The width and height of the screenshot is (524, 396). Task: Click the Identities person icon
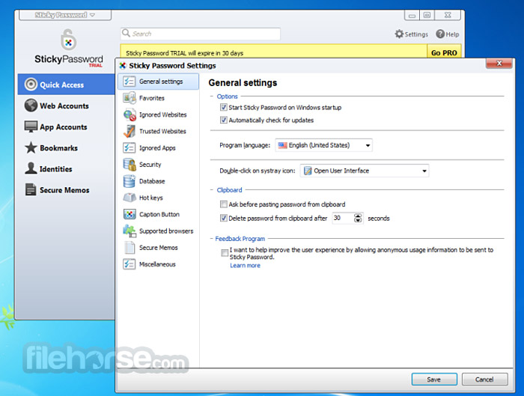tap(31, 168)
